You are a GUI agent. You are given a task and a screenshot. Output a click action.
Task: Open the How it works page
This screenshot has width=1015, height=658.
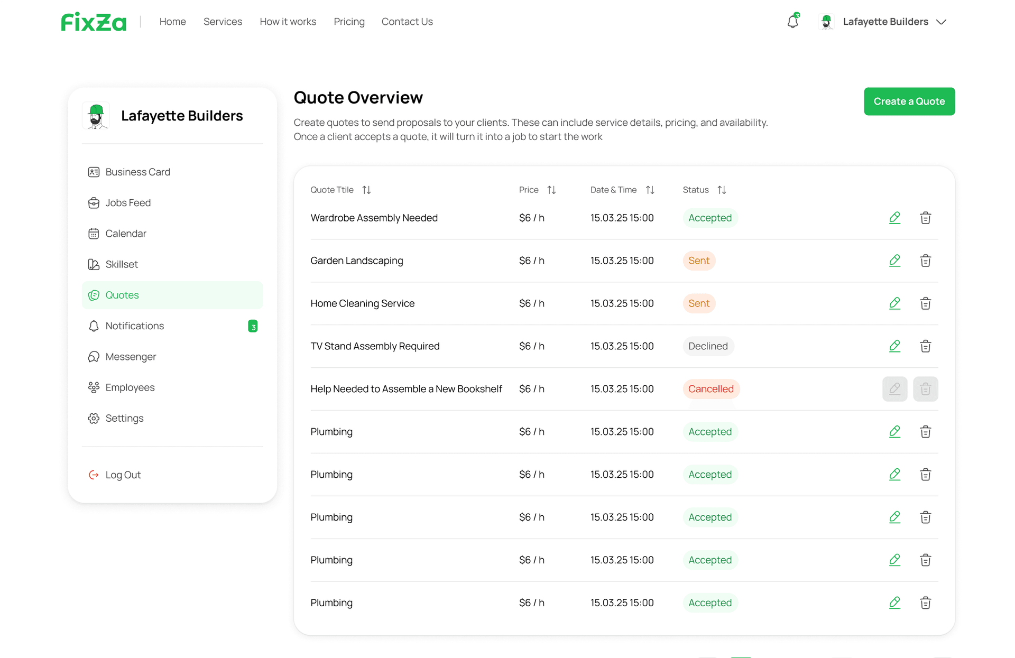[288, 22]
